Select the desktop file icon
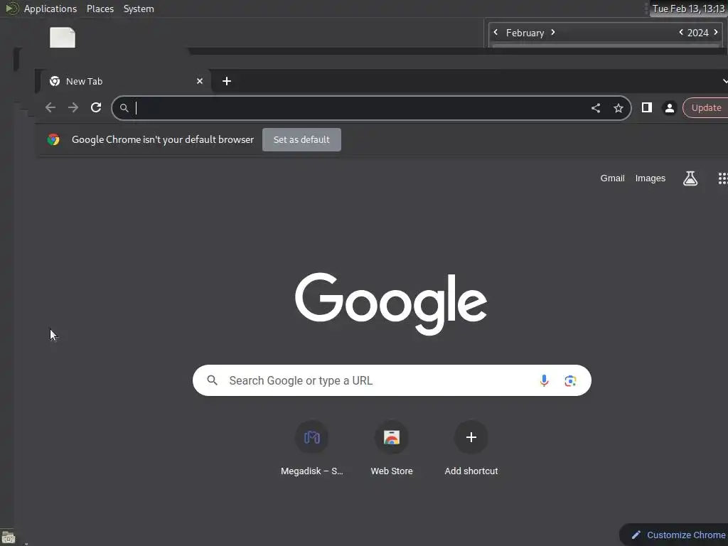The image size is (728, 546). pos(63,37)
